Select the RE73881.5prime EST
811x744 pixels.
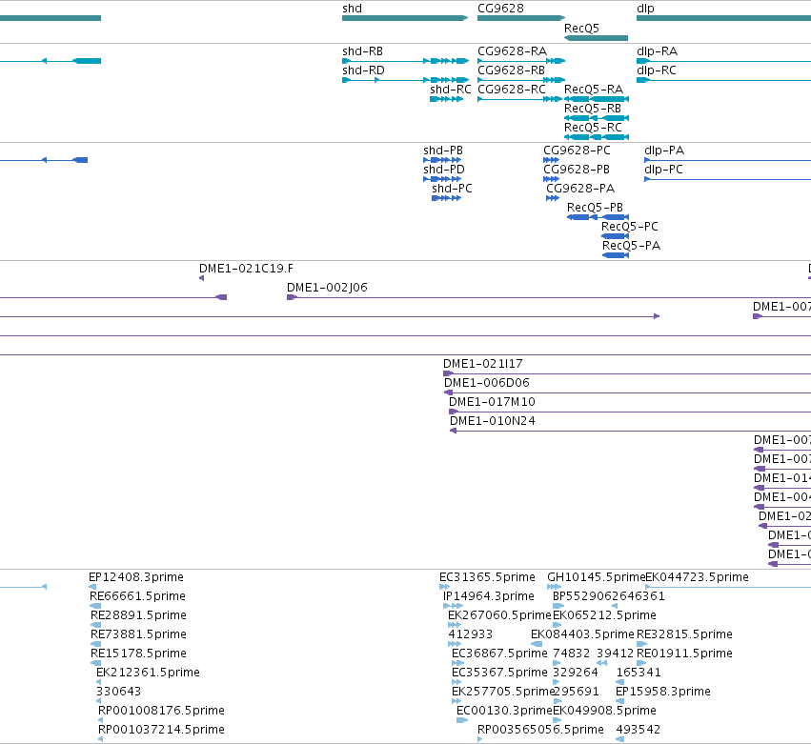pyautogui.click(x=95, y=644)
